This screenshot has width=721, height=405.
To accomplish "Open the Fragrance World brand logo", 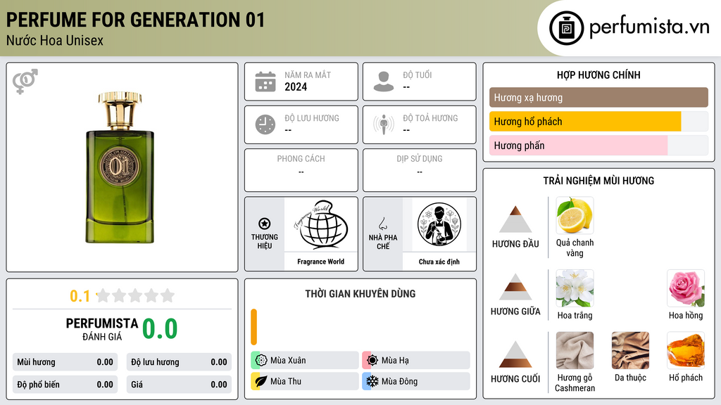I will tap(321, 225).
